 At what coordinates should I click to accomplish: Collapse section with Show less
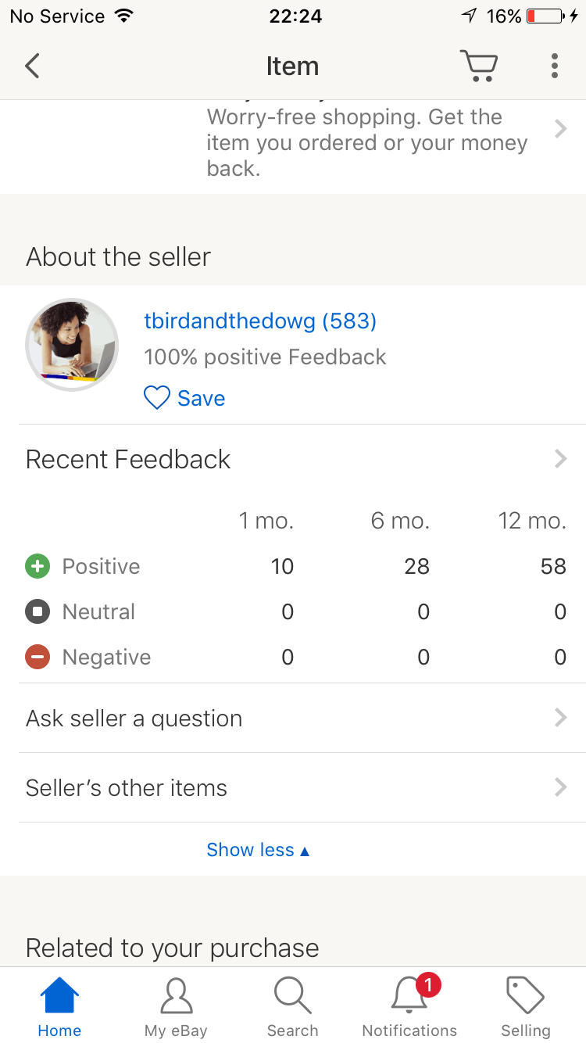[258, 850]
